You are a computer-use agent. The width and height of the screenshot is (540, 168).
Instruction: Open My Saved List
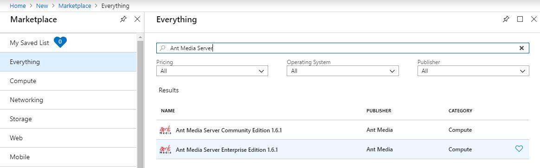[x=29, y=43]
